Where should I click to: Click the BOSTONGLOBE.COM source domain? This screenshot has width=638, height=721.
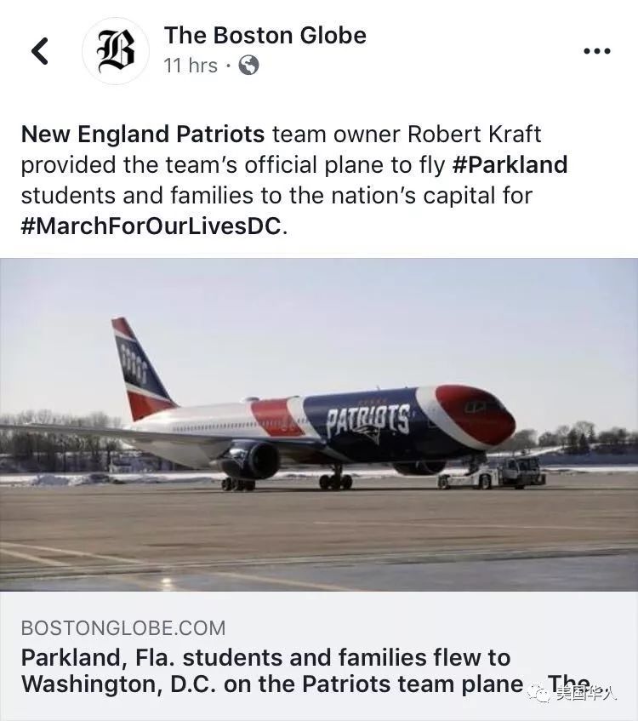coord(123,628)
